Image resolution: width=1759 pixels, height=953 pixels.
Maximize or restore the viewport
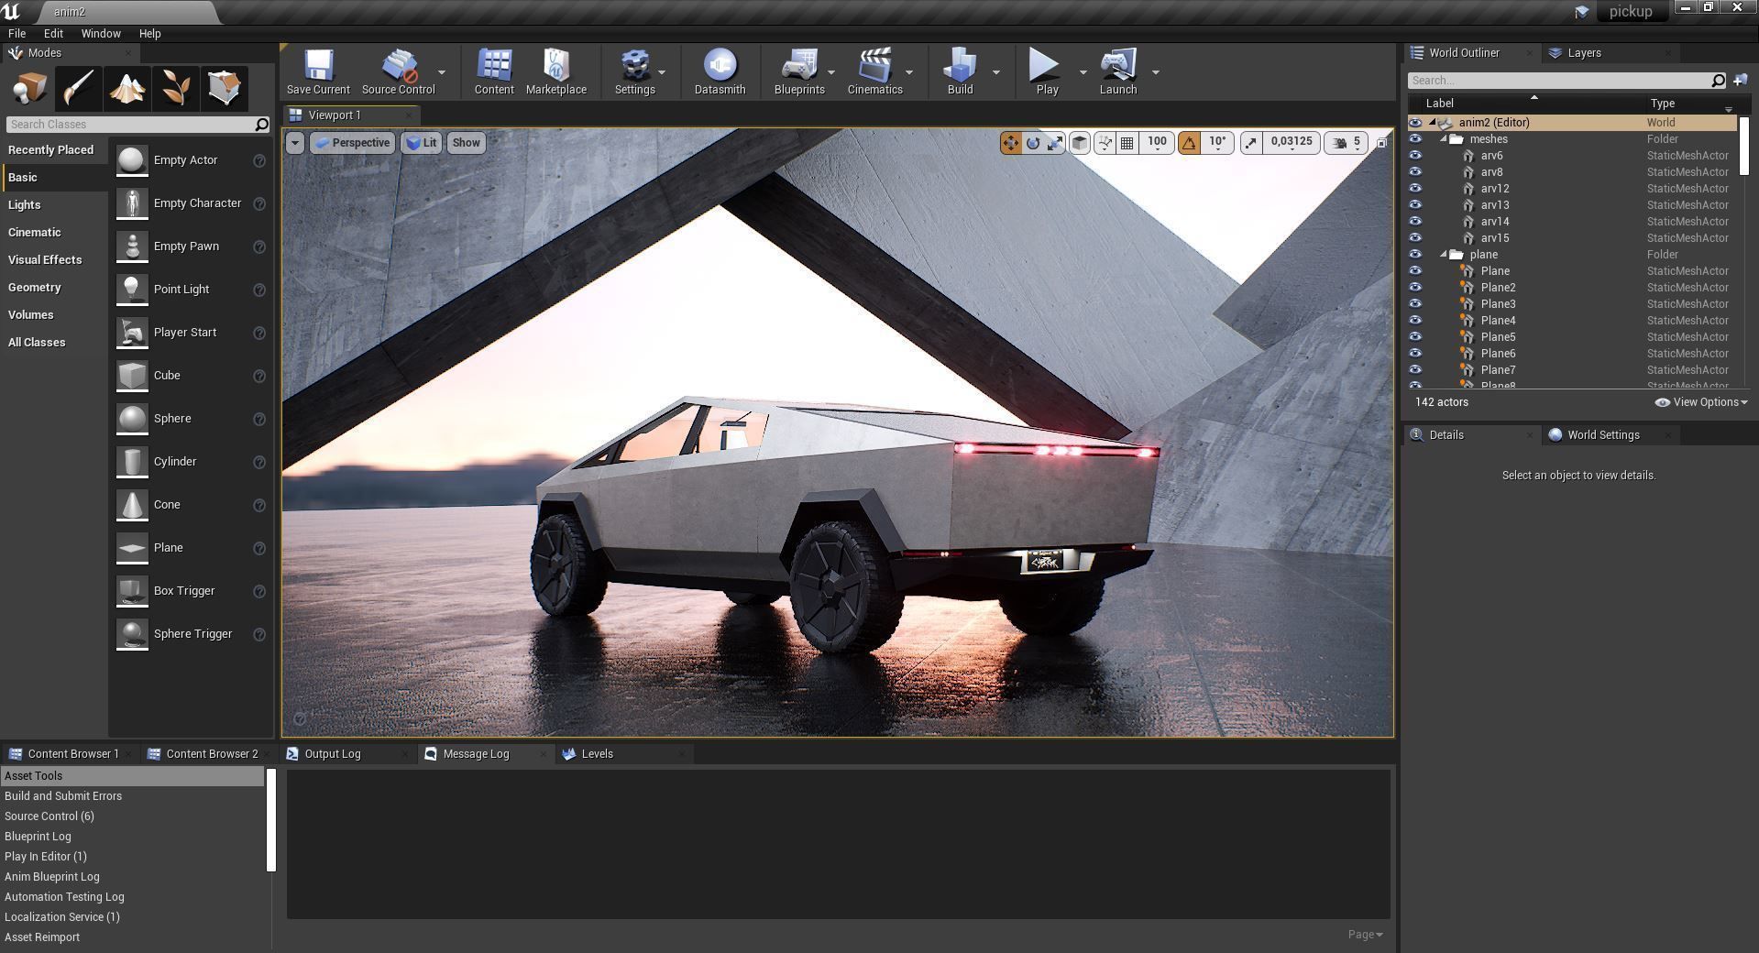click(1381, 143)
